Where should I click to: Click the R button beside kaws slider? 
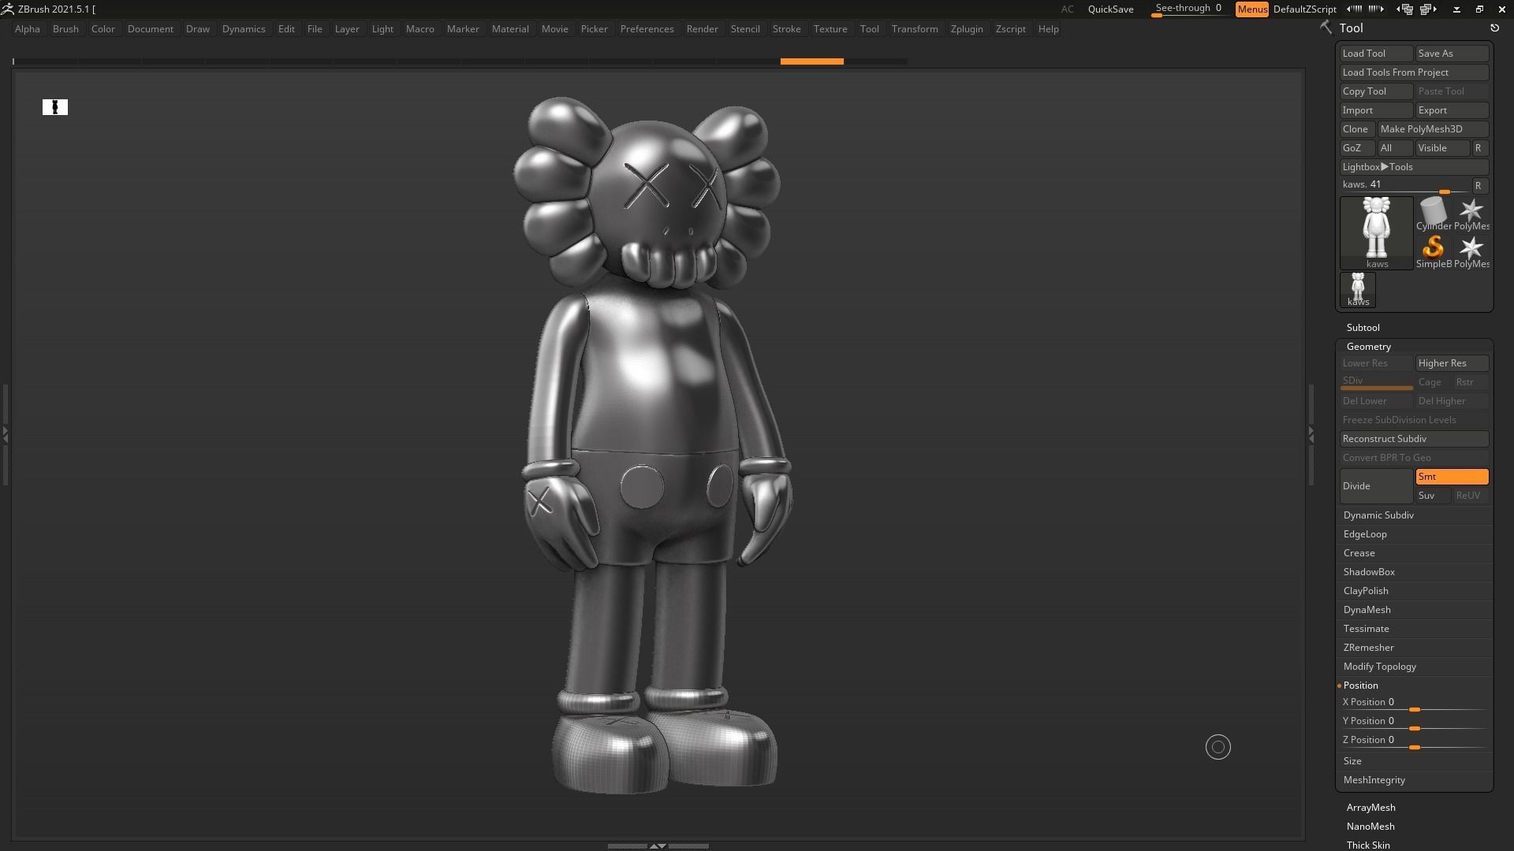(1479, 186)
